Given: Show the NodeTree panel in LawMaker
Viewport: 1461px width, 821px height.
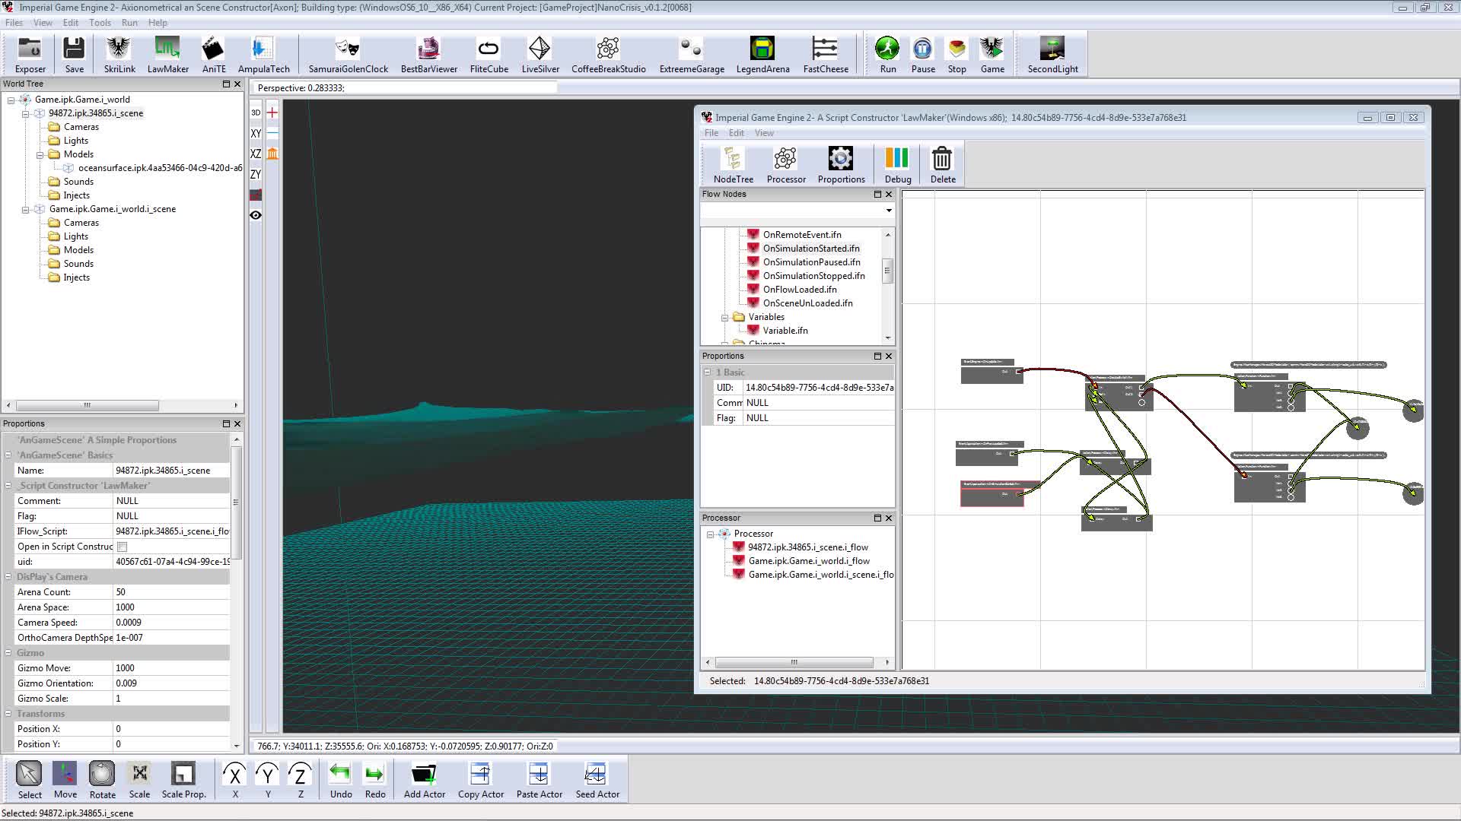Looking at the screenshot, I should click(733, 164).
